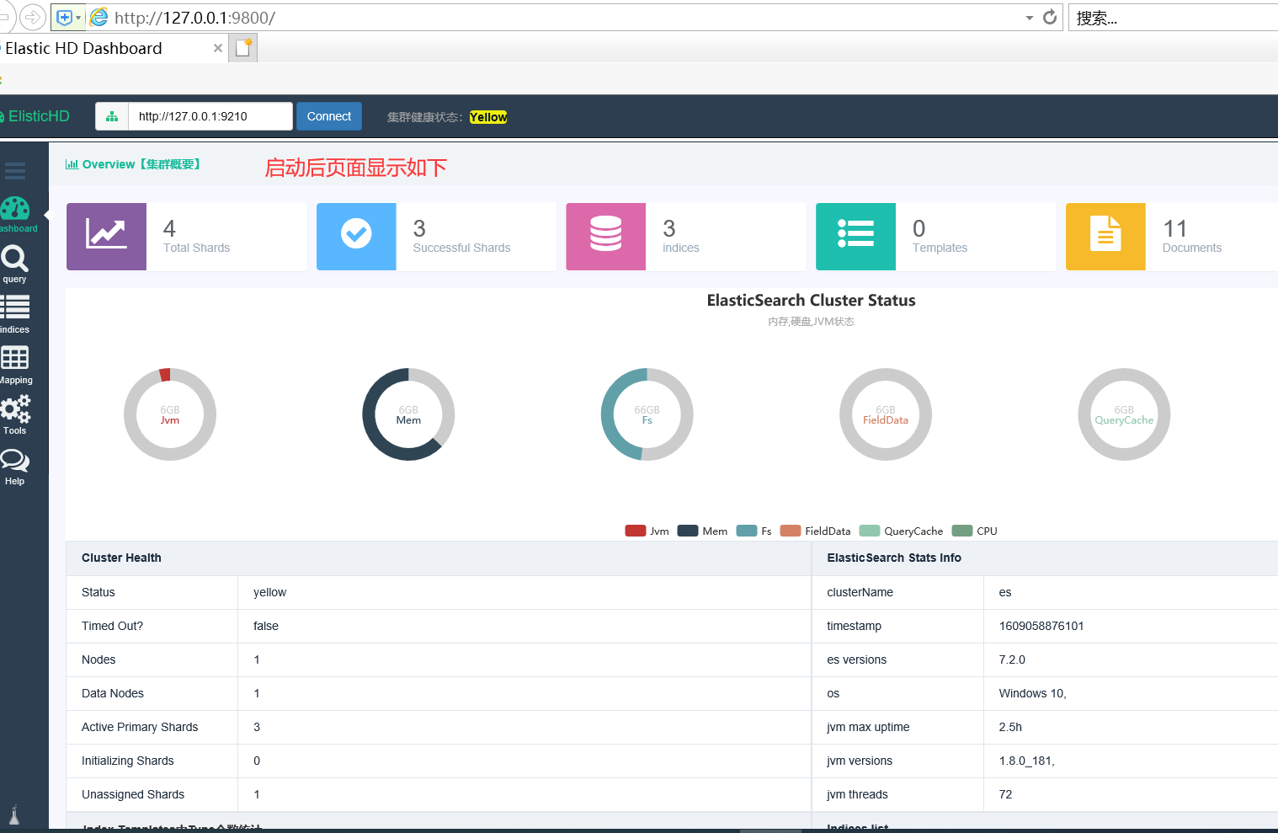
Task: Toggle the hamburger sidebar menu
Action: (x=15, y=171)
